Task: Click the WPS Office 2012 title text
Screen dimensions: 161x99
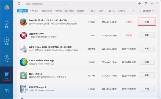Action: point(51,47)
